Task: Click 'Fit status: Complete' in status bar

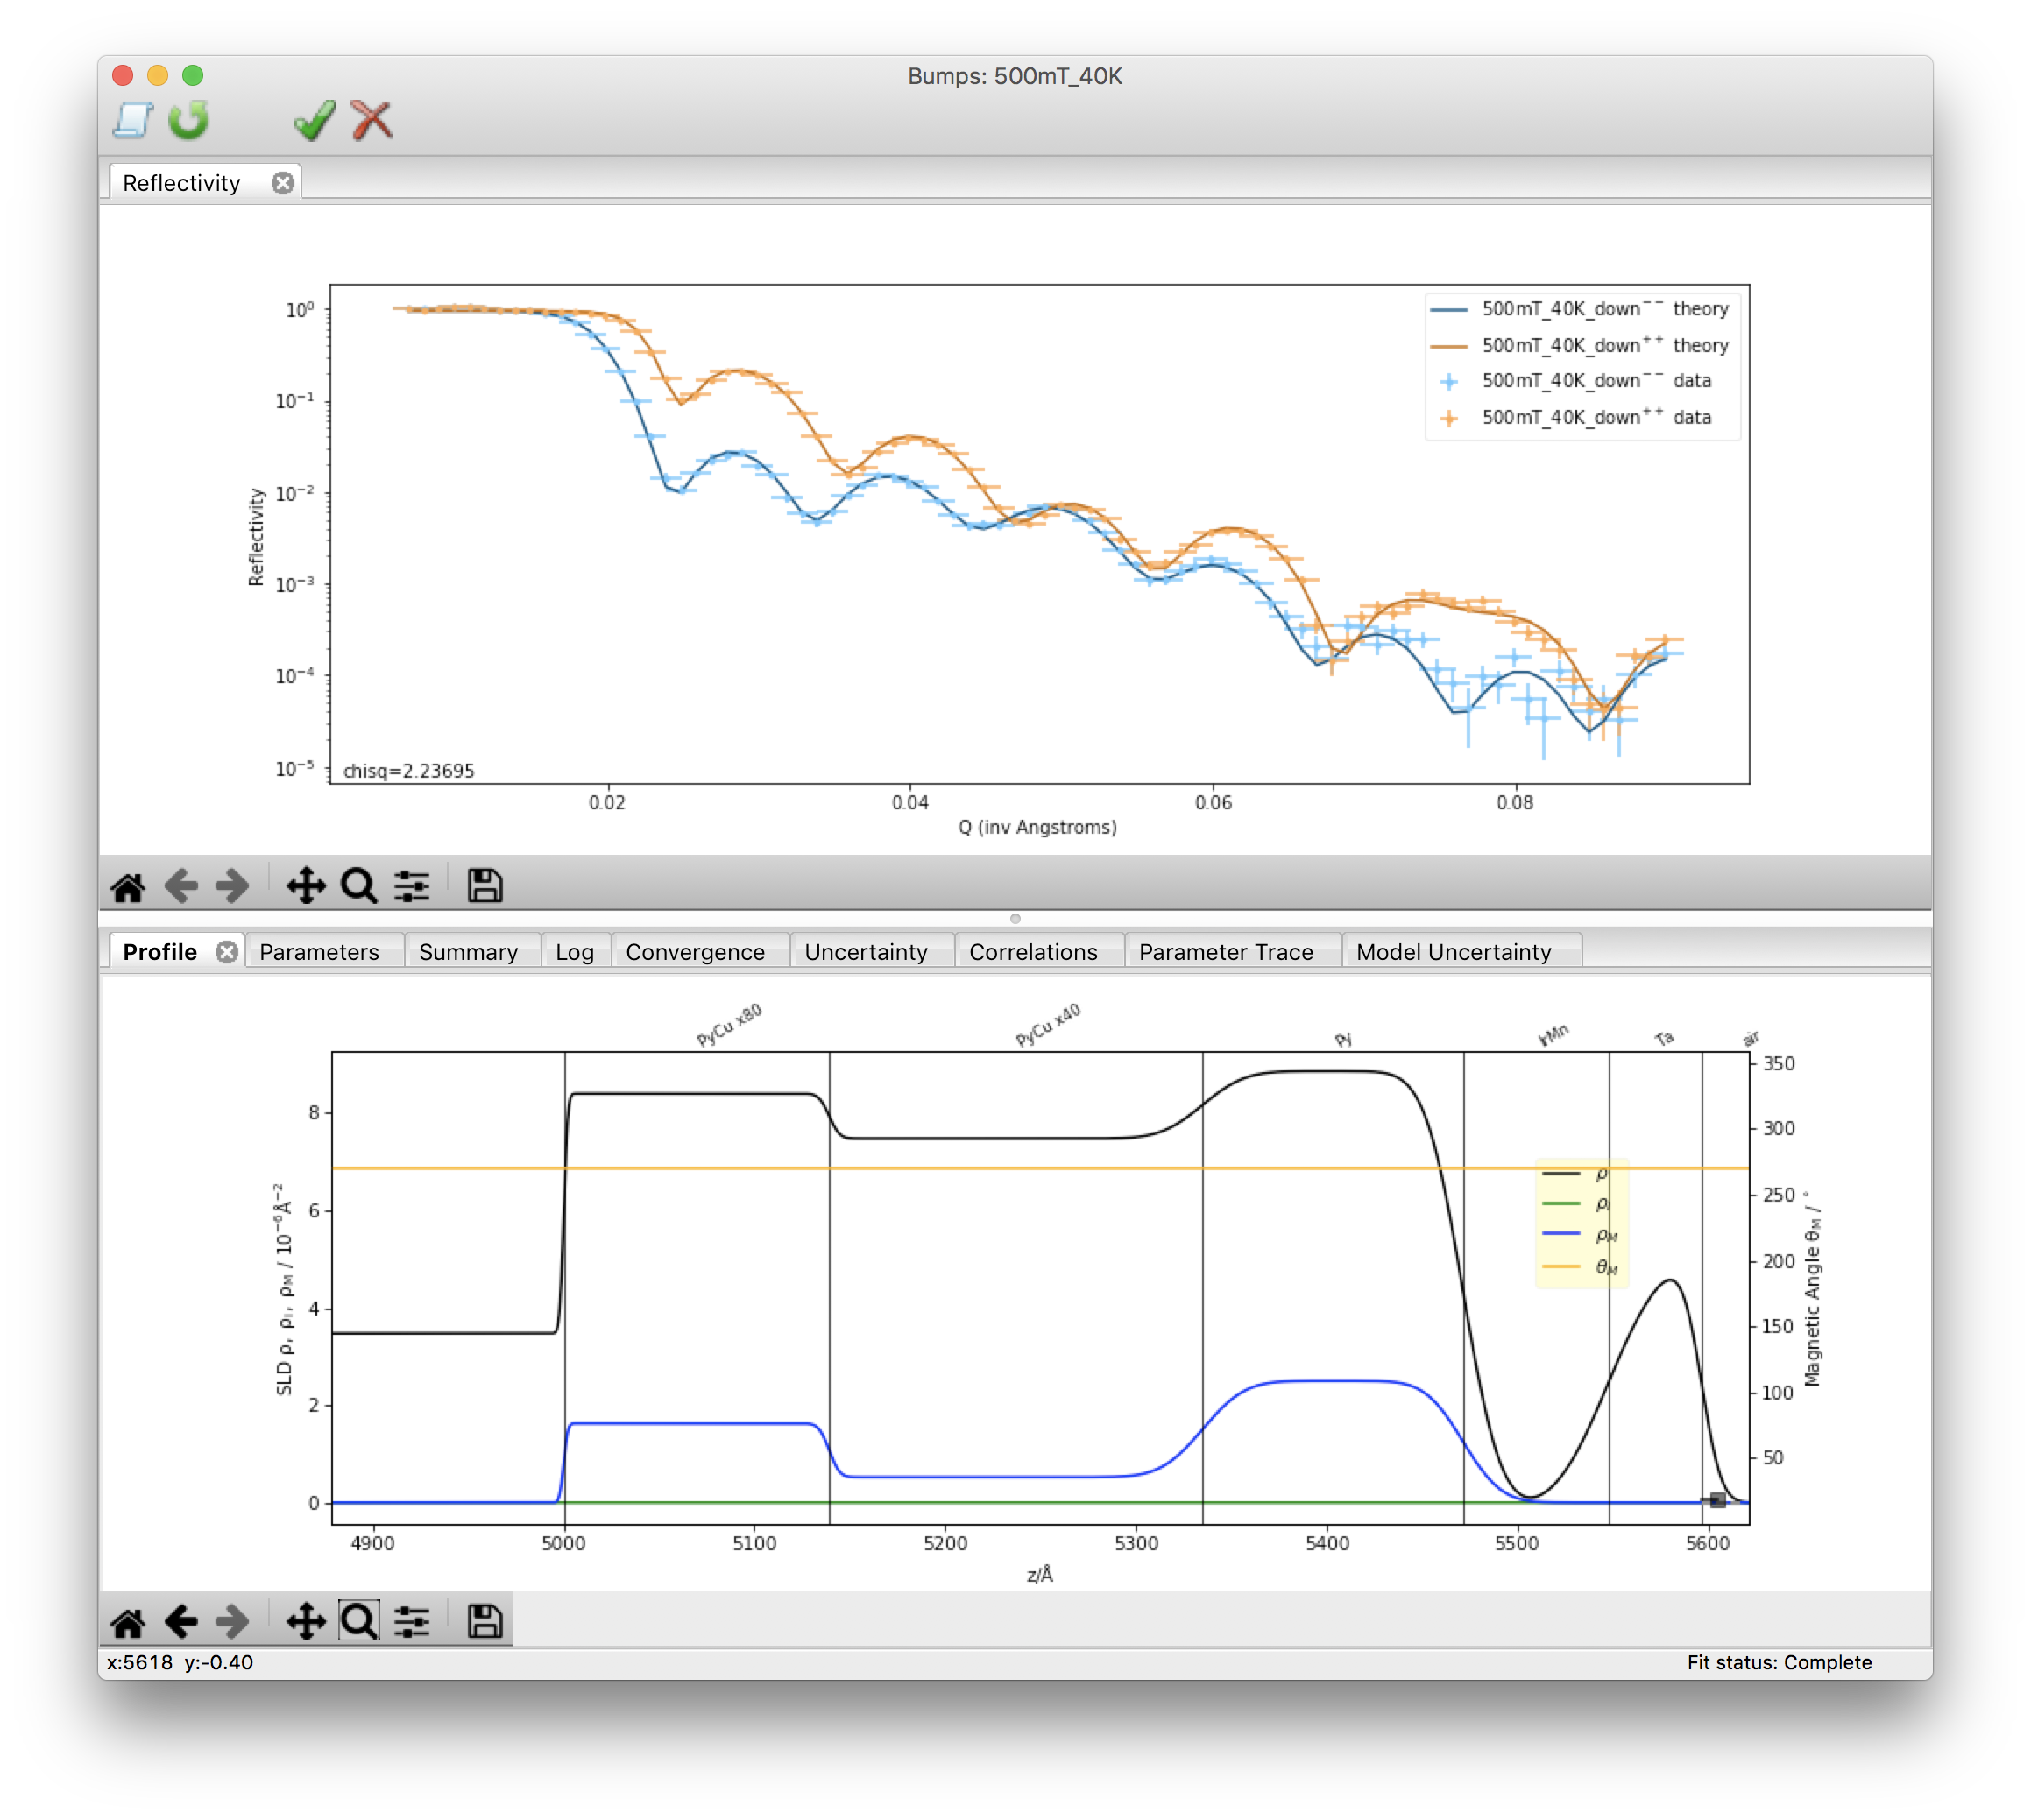Action: pyautogui.click(x=1779, y=1663)
